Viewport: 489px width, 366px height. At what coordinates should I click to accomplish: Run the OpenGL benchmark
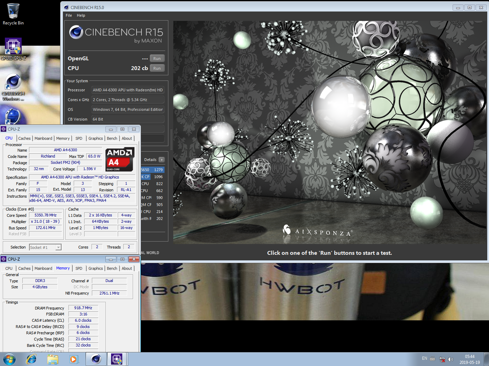pyautogui.click(x=157, y=59)
